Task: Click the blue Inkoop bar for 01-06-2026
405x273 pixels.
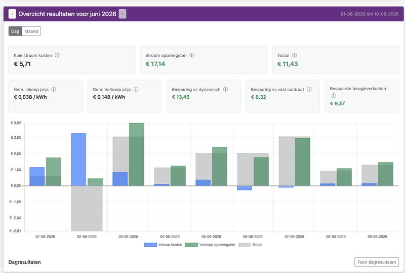Action: (37, 177)
